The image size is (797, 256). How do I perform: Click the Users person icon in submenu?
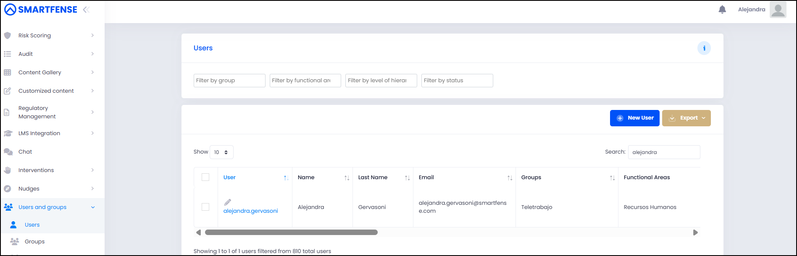(x=13, y=225)
